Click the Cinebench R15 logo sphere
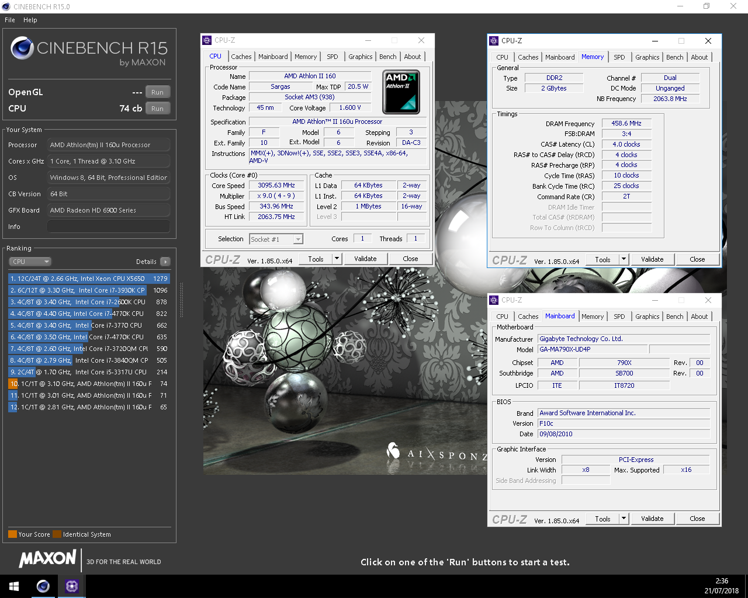The width and height of the screenshot is (748, 598). click(22, 48)
